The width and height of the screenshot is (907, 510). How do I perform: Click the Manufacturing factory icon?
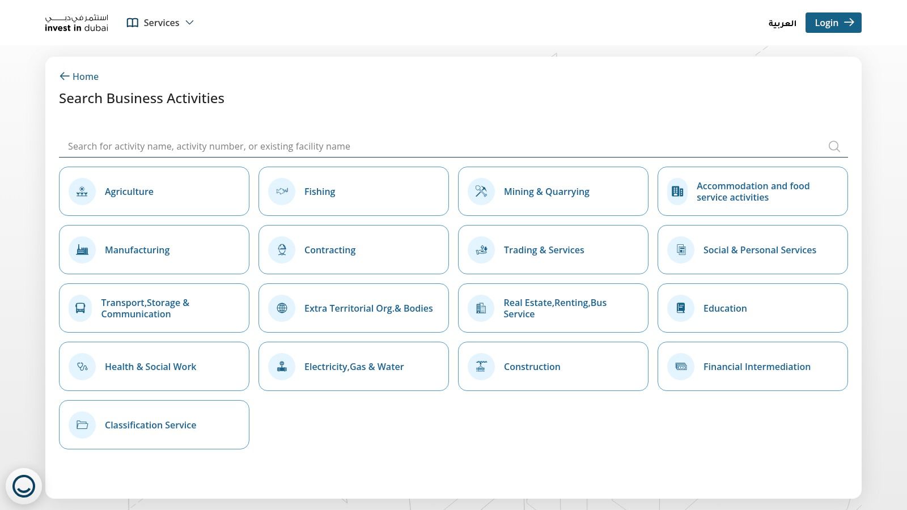(x=82, y=250)
